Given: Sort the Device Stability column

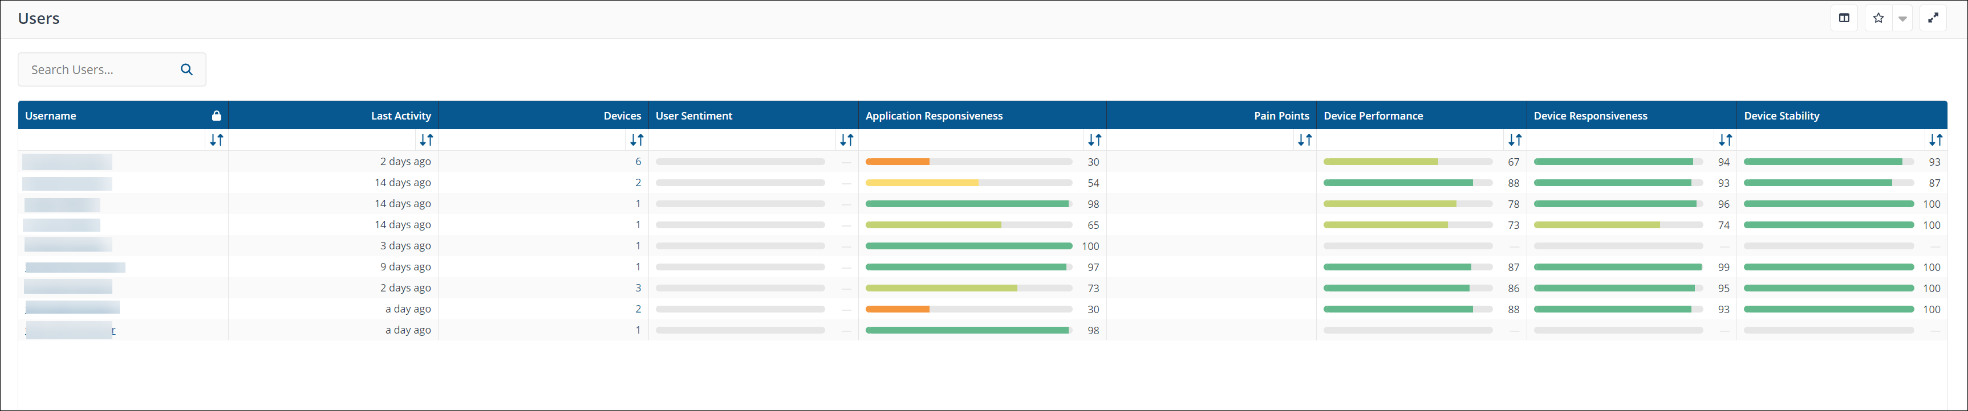Looking at the screenshot, I should (x=1934, y=139).
